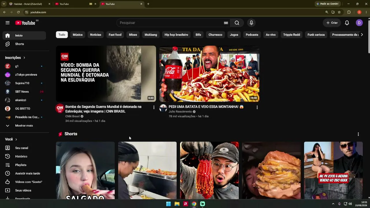Expand Mostrar mais subscriptions
The image size is (370, 208).
(x=24, y=126)
